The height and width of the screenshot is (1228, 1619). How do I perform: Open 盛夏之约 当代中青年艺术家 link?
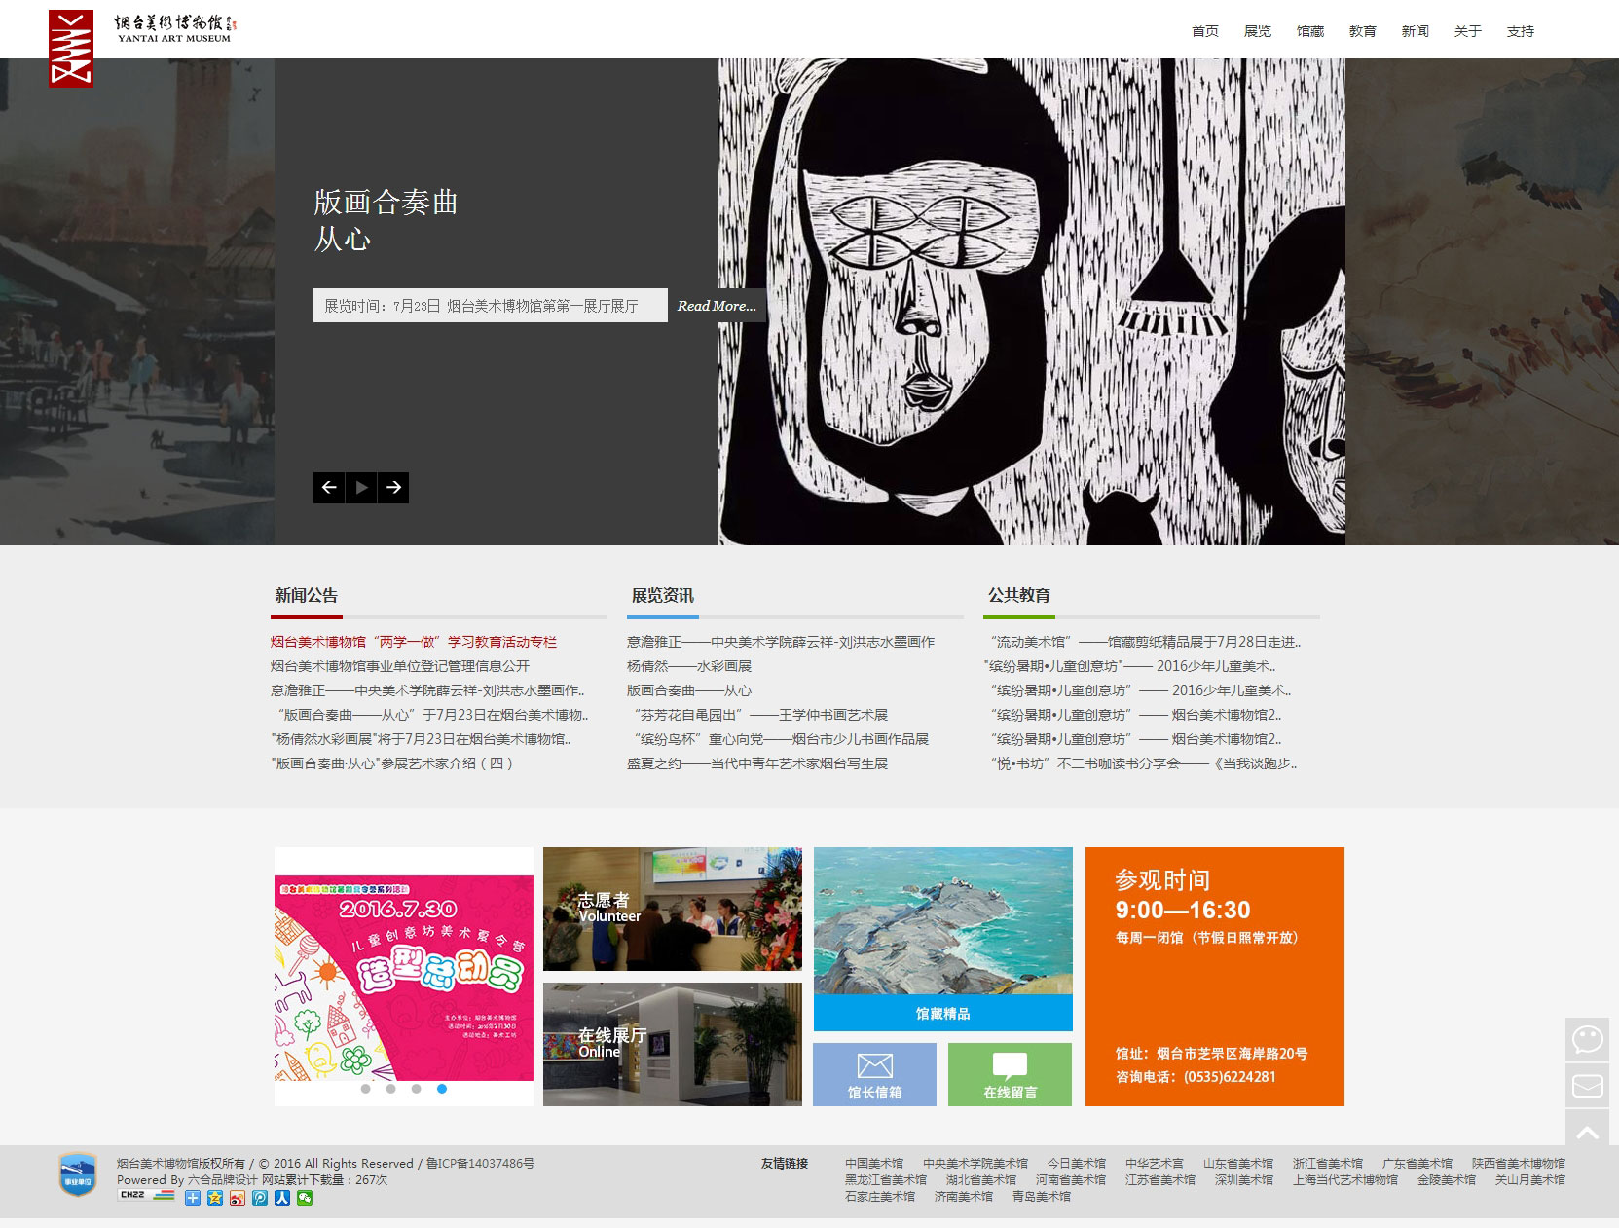click(x=757, y=763)
